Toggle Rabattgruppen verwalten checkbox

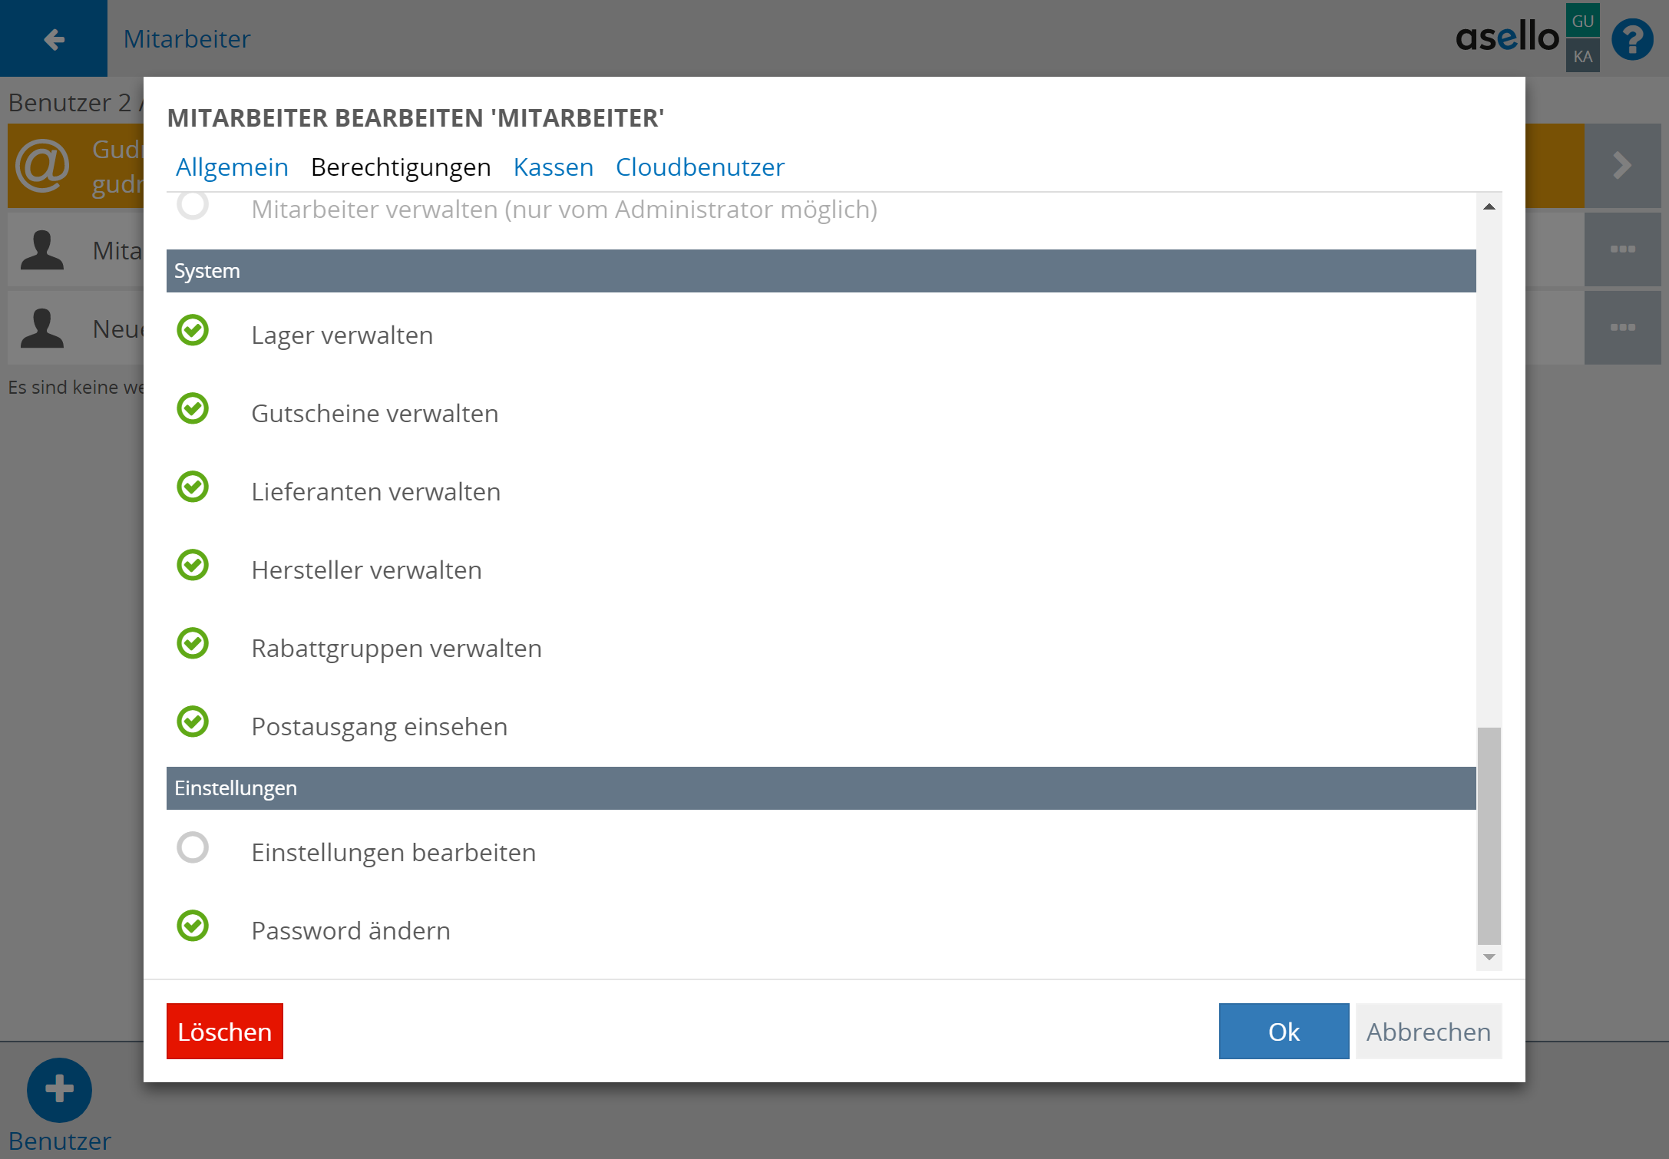pos(193,644)
